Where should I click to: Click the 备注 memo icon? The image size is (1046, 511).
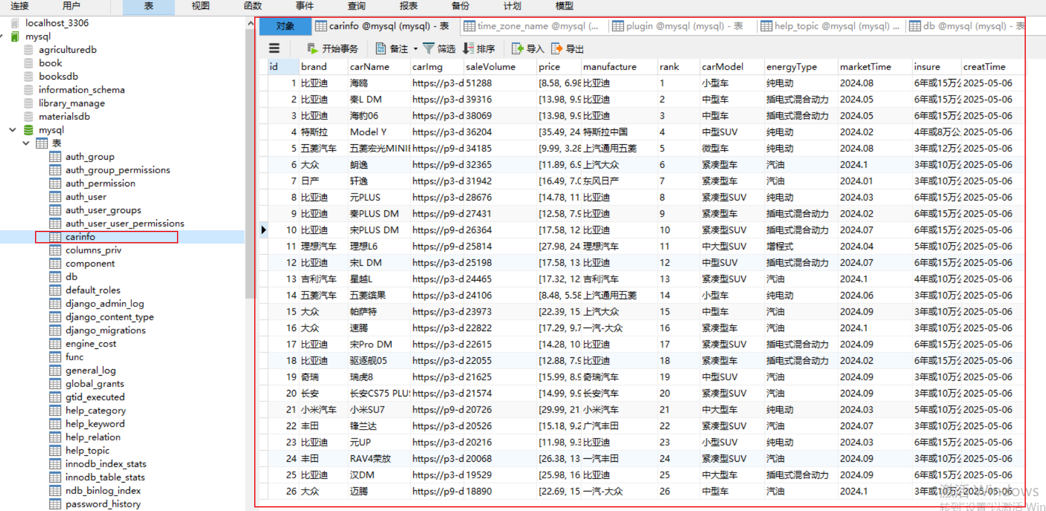click(x=381, y=49)
